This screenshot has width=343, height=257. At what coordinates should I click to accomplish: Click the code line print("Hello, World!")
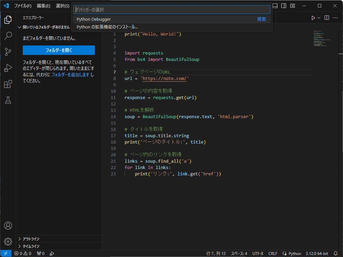point(153,34)
